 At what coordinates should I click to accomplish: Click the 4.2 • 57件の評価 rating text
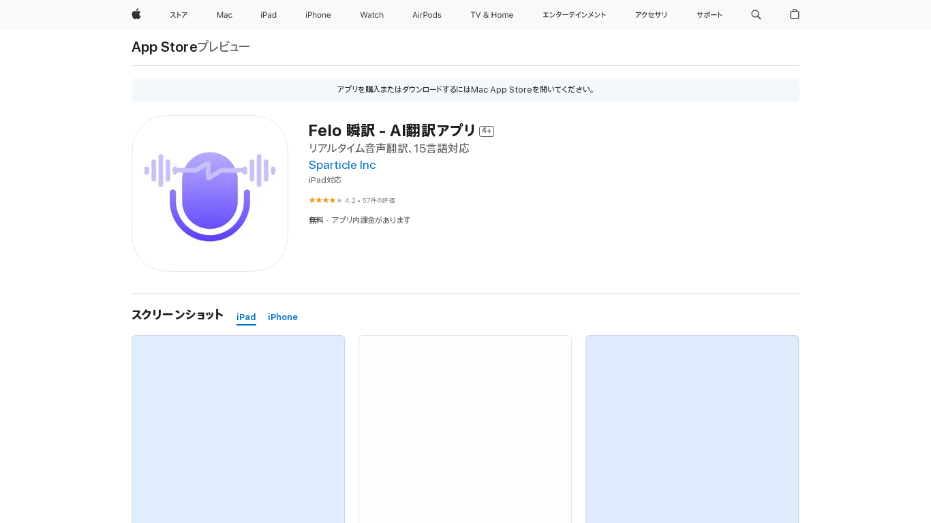point(370,201)
